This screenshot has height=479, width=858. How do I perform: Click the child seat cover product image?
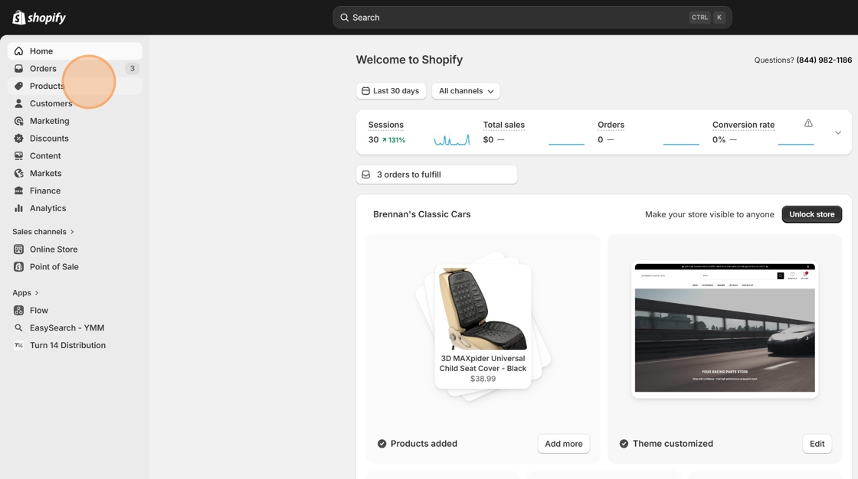pyautogui.click(x=483, y=308)
